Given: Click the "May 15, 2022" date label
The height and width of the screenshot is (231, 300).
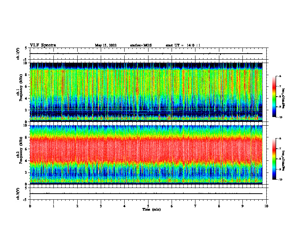Looking at the screenshot, I should (106, 45).
